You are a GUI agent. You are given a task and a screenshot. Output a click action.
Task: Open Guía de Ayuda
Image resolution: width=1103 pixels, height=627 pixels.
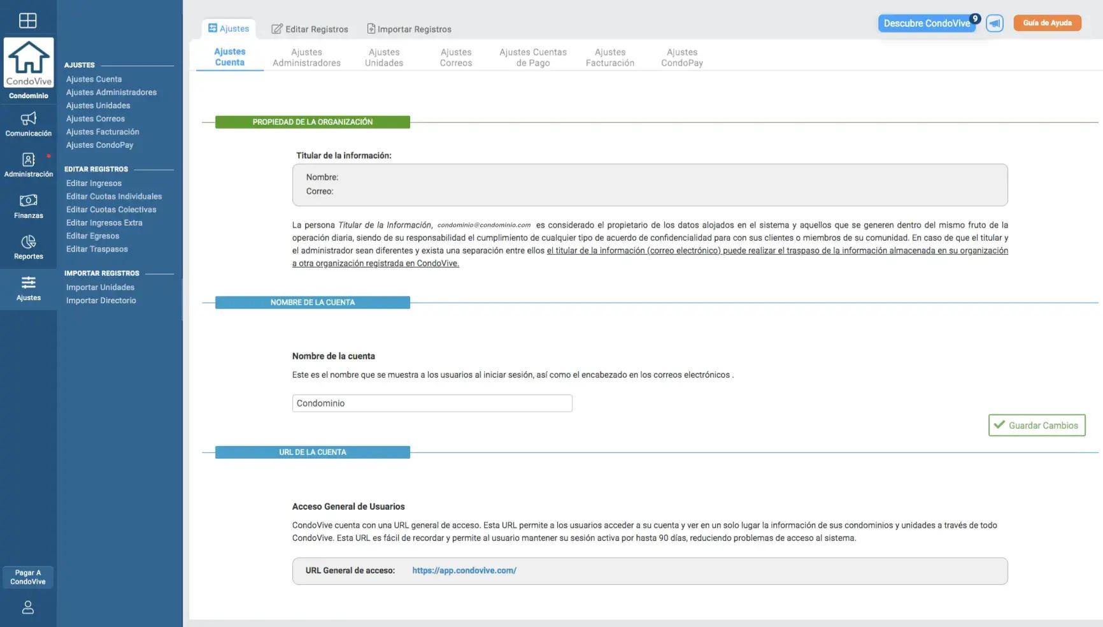pos(1047,23)
